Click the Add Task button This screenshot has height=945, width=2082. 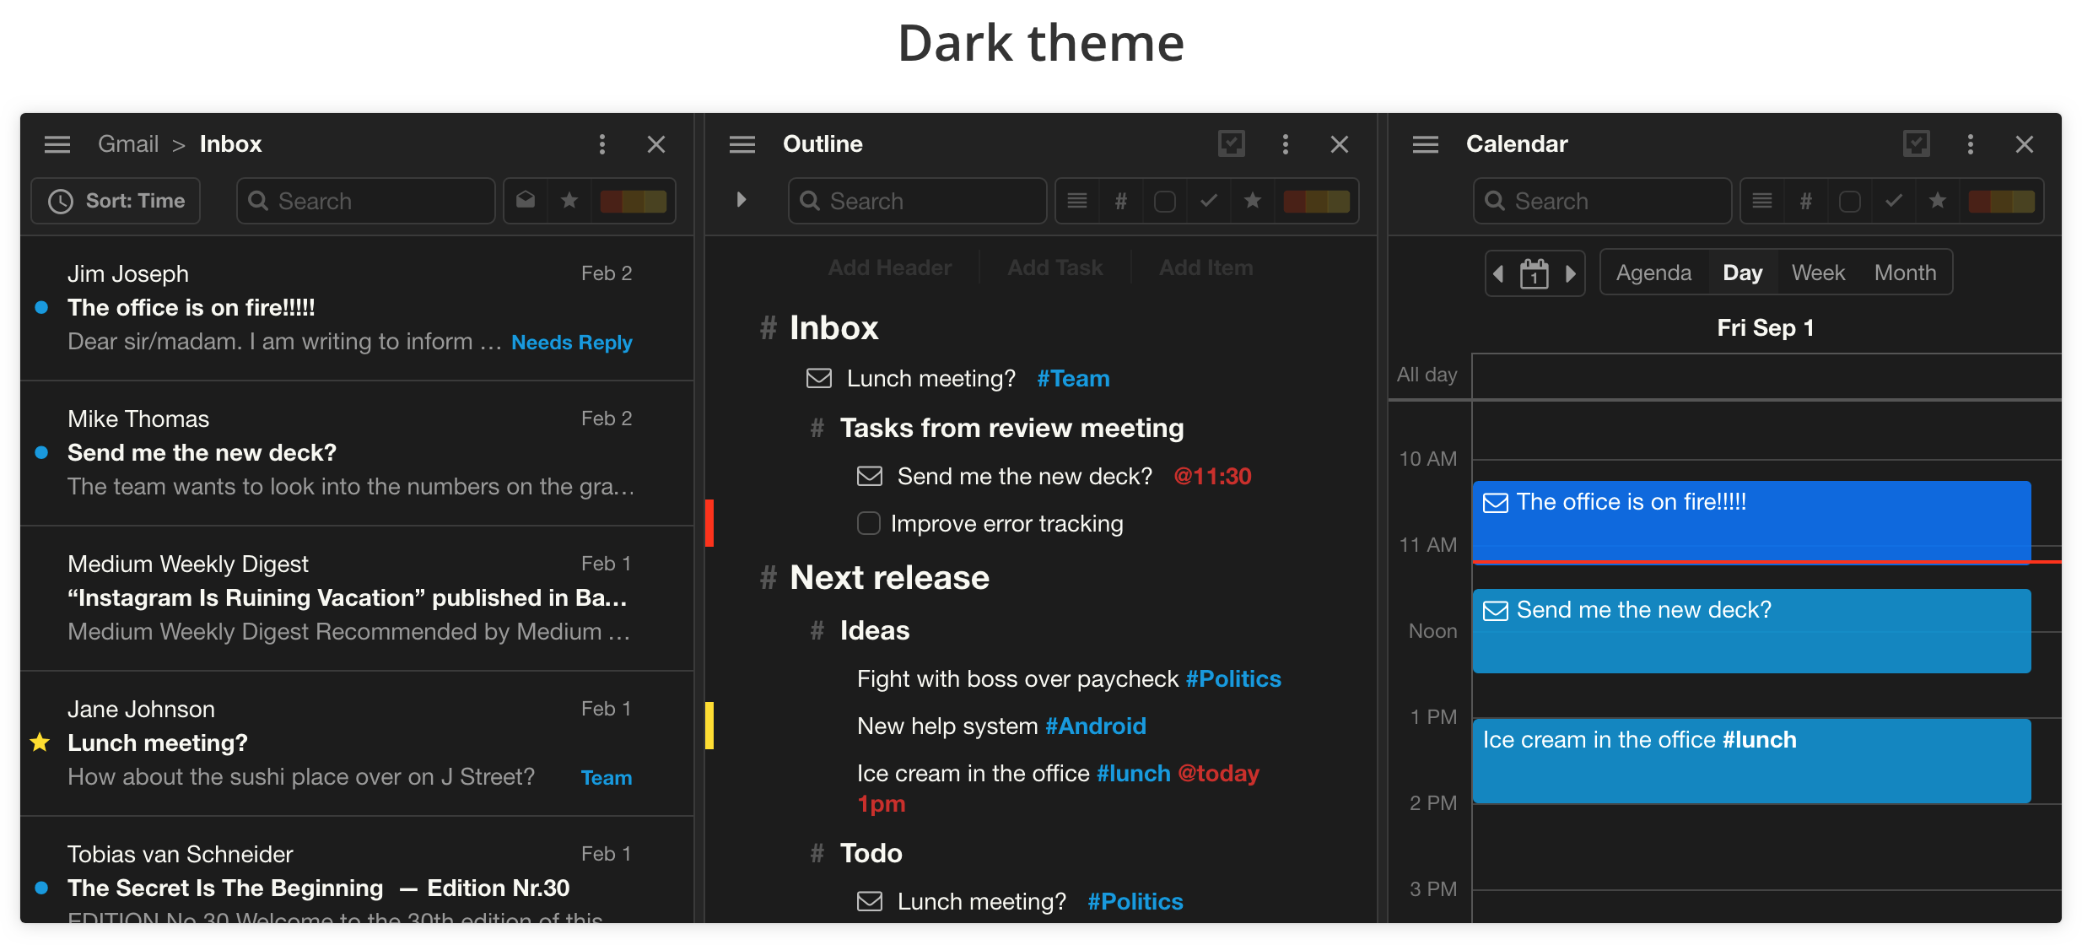1054,267
